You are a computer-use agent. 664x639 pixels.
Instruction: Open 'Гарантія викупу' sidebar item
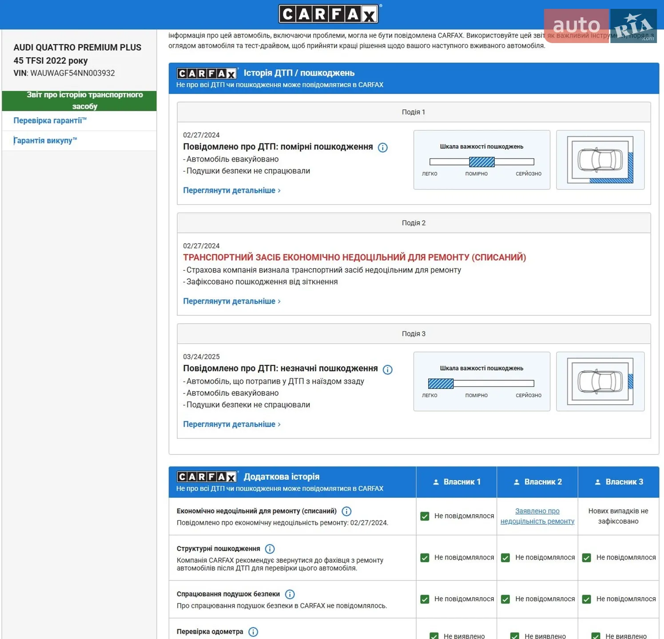pyautogui.click(x=45, y=141)
